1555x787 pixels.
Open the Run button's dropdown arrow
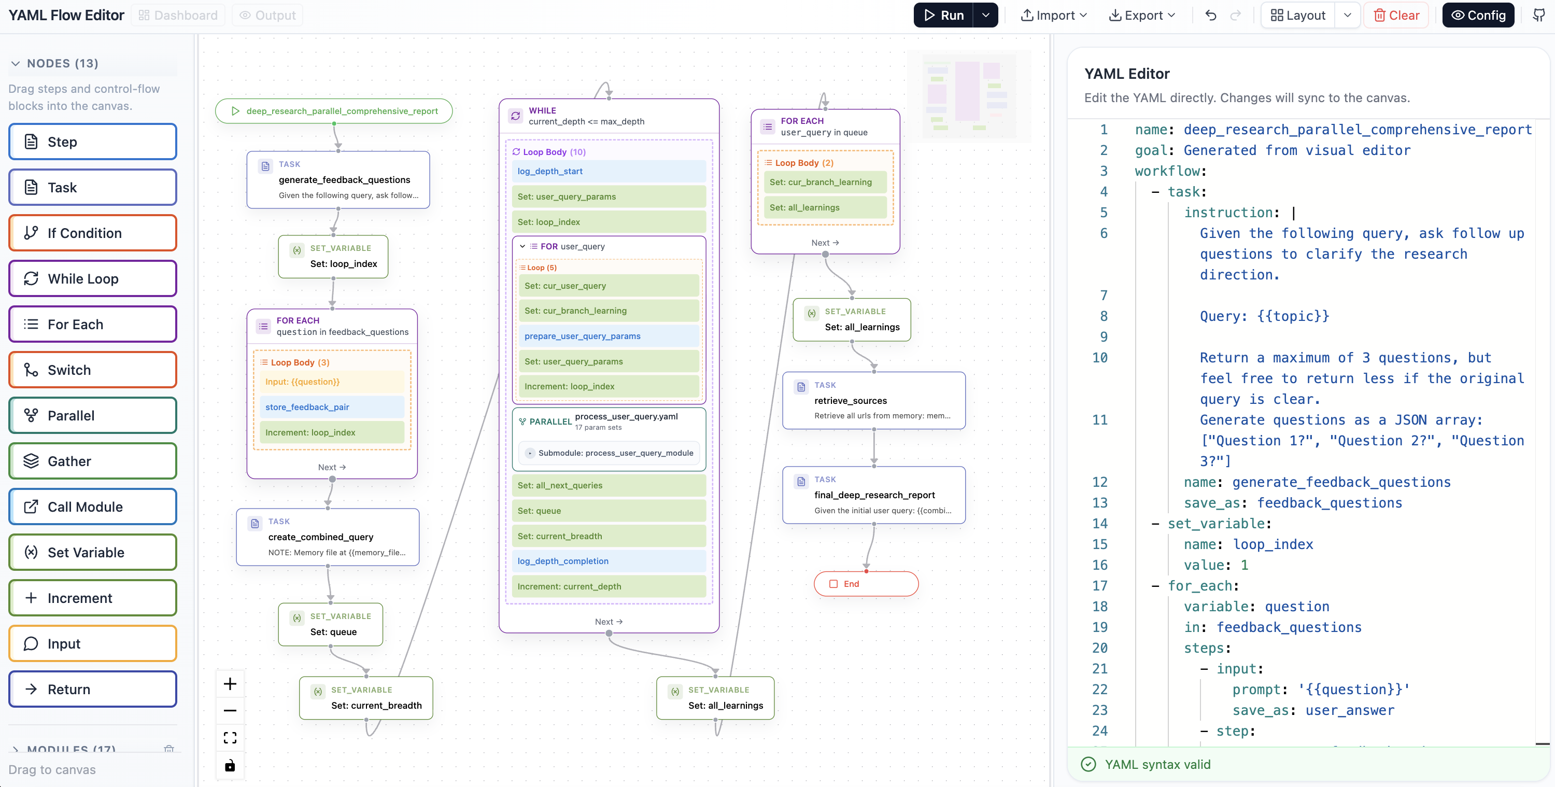coord(986,15)
